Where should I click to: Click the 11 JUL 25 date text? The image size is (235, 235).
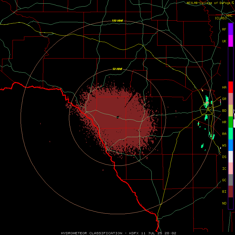[x=151, y=233]
